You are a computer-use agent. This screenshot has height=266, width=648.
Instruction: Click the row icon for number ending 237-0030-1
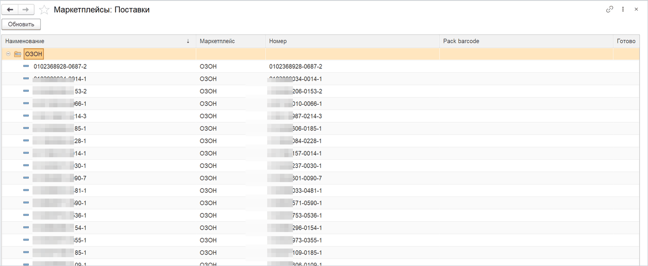[26, 166]
